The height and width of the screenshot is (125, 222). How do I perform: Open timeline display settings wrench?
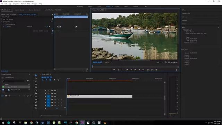58,80
